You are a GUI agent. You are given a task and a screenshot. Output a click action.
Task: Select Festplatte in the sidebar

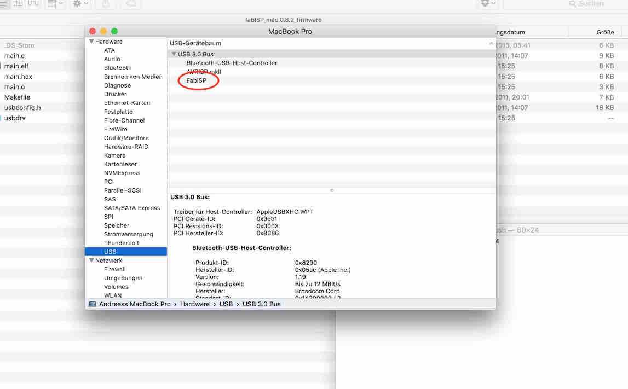click(x=118, y=112)
